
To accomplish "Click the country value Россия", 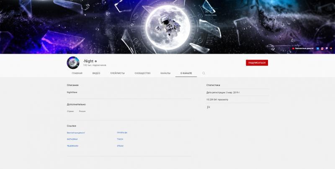I will [x=82, y=112].
